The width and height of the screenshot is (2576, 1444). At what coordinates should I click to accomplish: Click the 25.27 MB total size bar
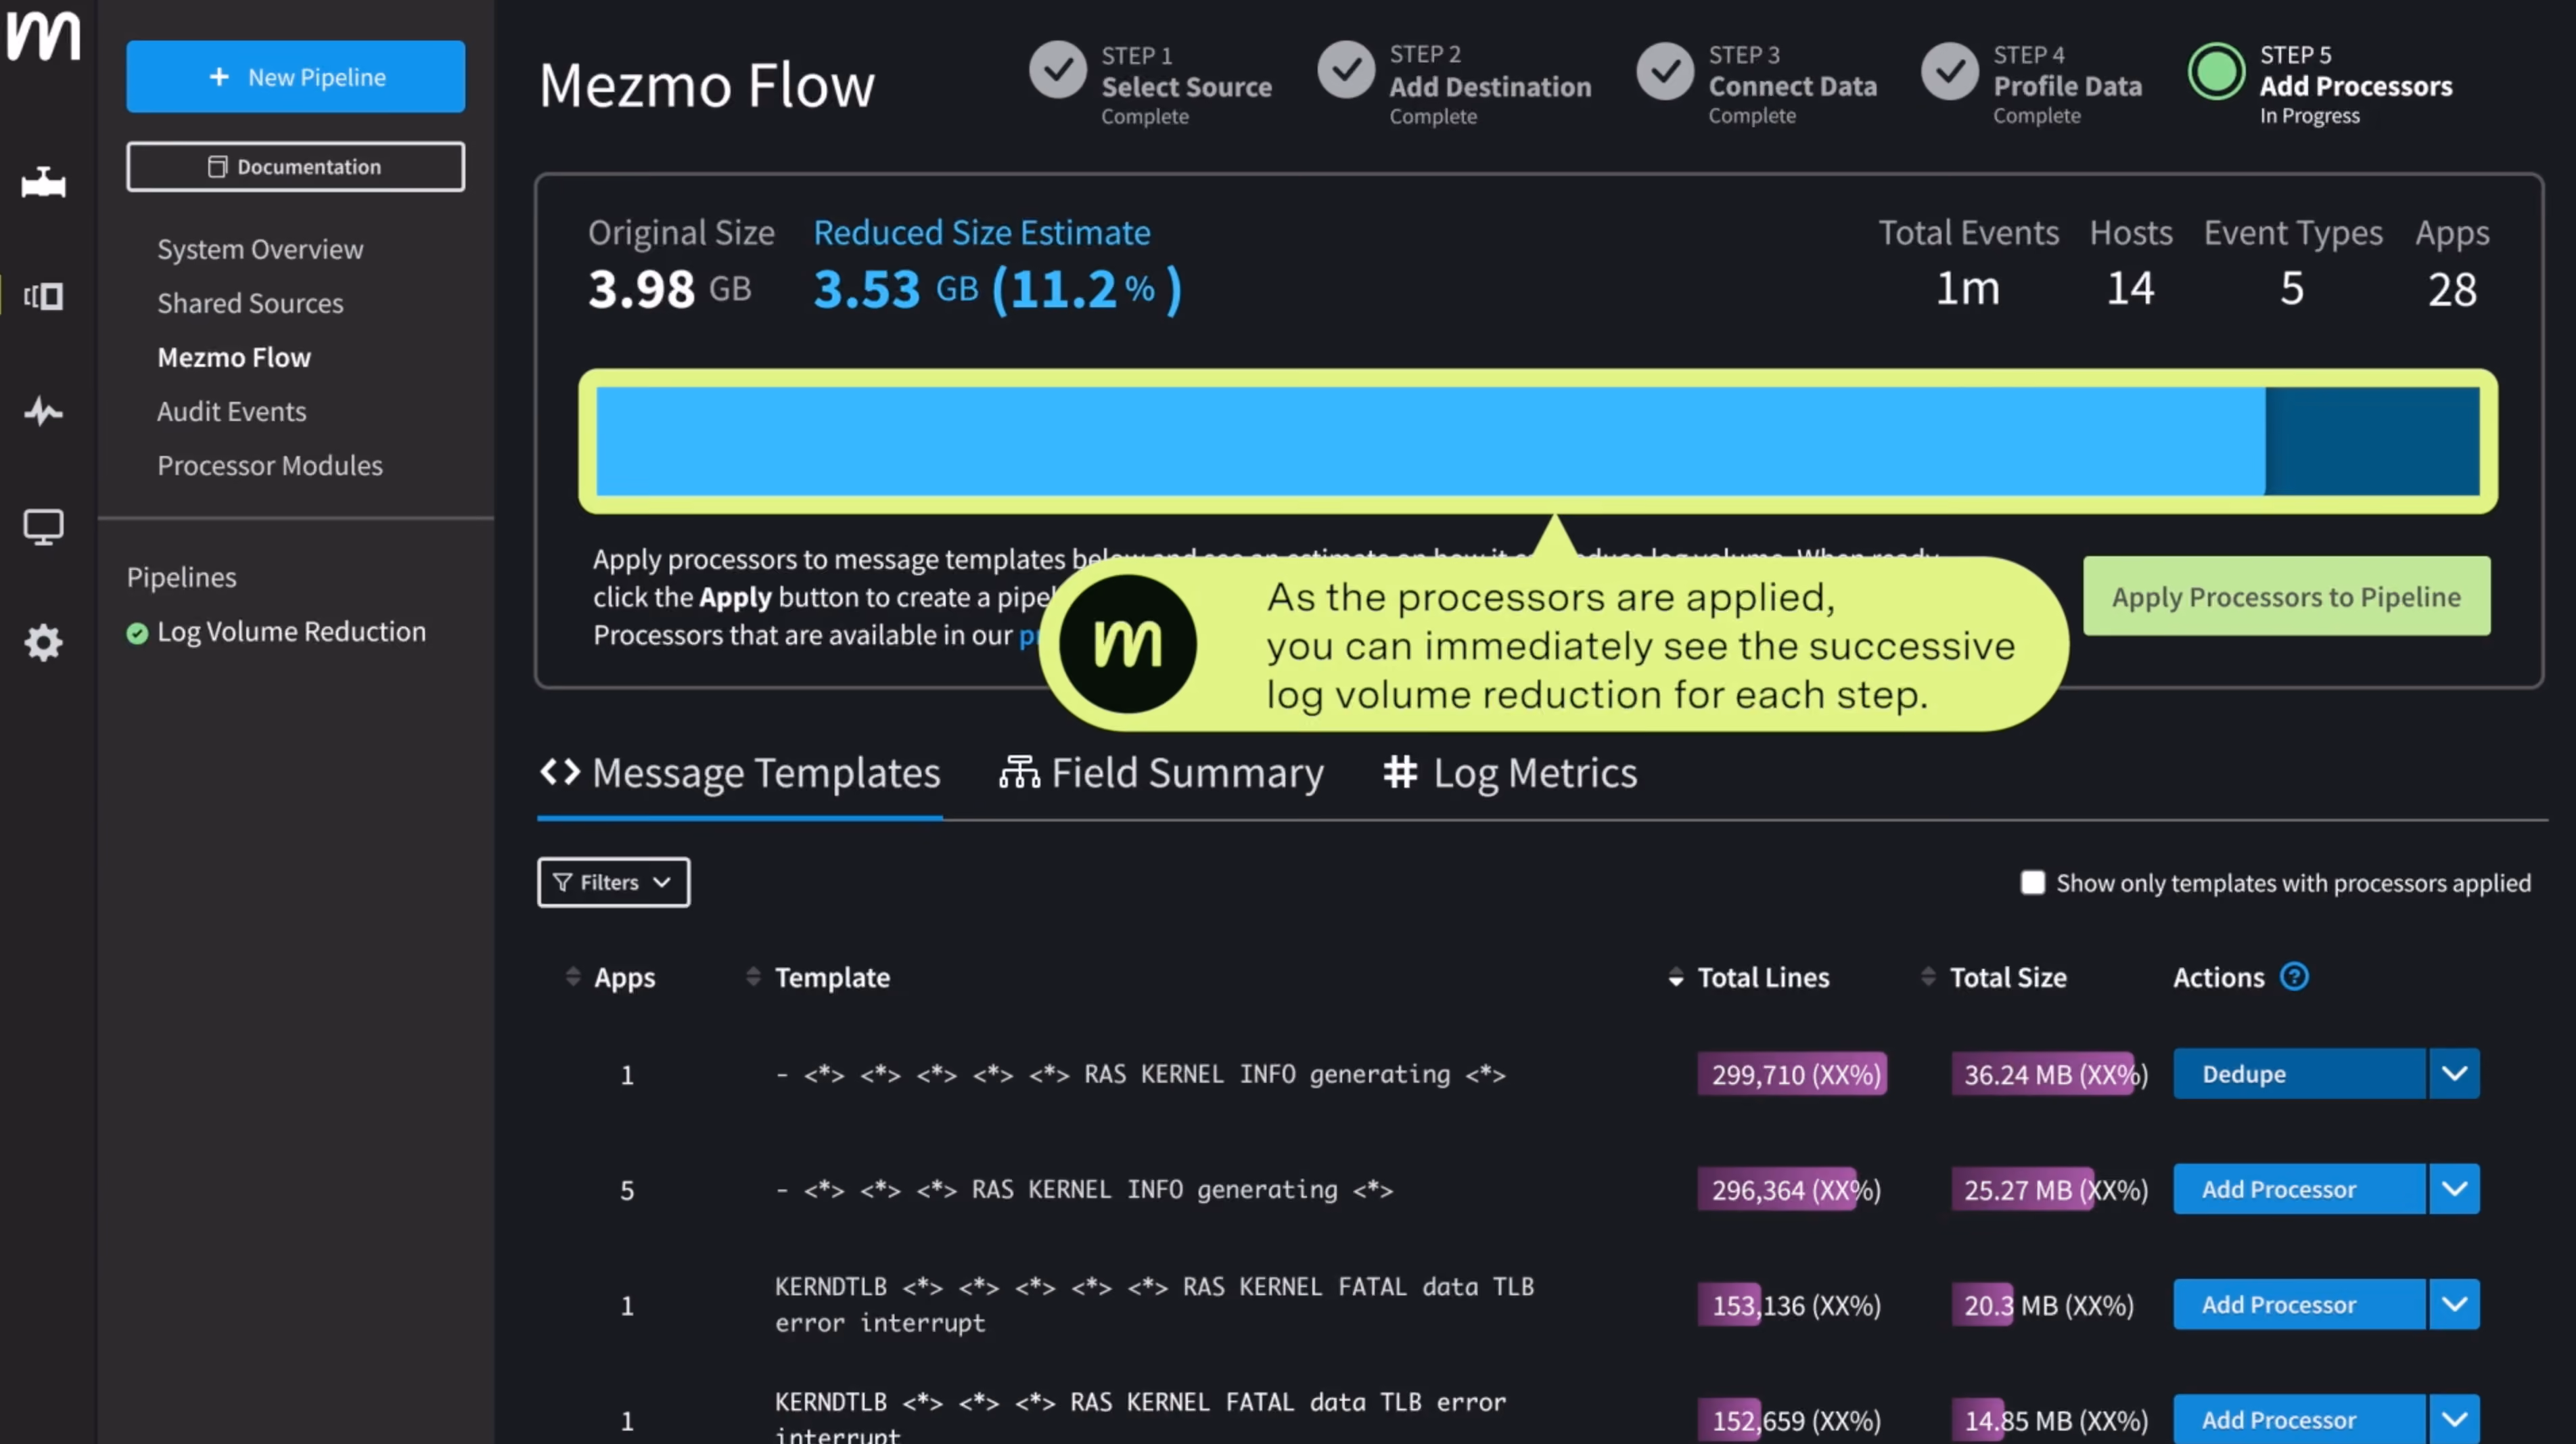2022,1189
